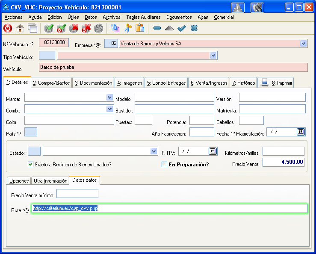The image size is (316, 254).
Task: Click the Precio Venta mínimo field
Action: (x=77, y=194)
